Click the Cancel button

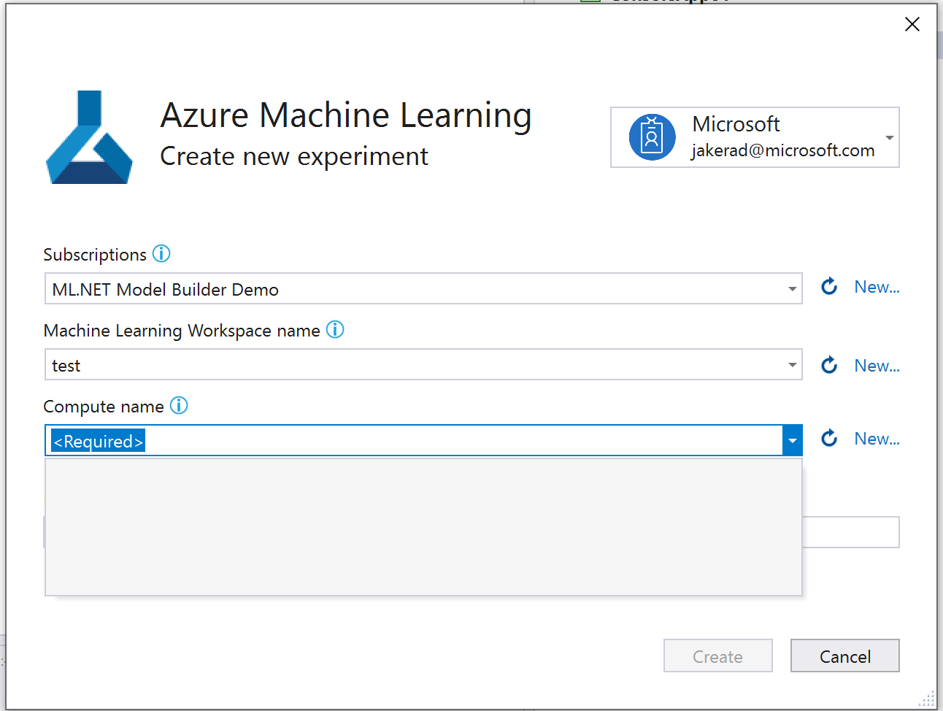coord(844,656)
